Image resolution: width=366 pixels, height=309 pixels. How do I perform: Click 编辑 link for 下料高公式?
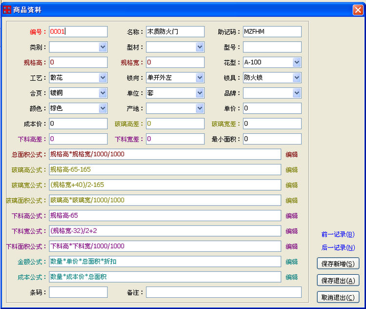[x=292, y=216]
